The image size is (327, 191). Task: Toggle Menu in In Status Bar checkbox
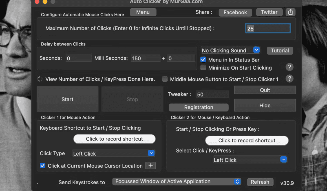coord(203,60)
